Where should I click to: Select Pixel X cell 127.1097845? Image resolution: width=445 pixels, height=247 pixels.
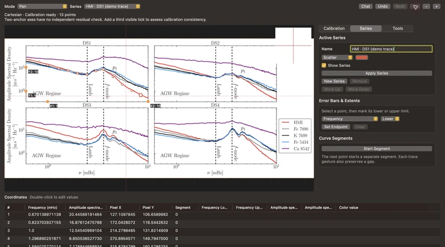click(x=122, y=215)
